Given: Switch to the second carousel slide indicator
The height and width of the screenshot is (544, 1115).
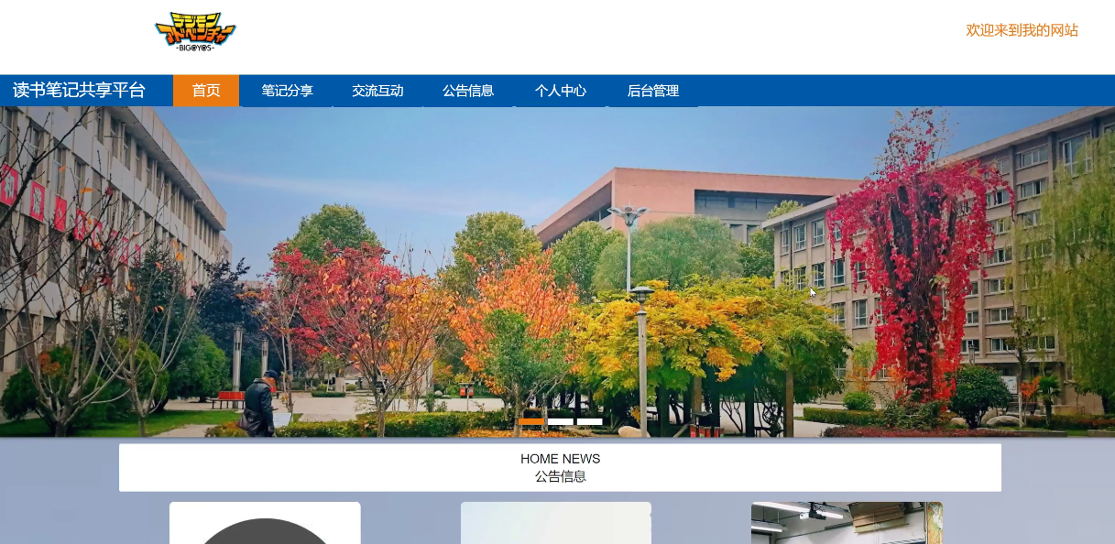Looking at the screenshot, I should click(561, 421).
